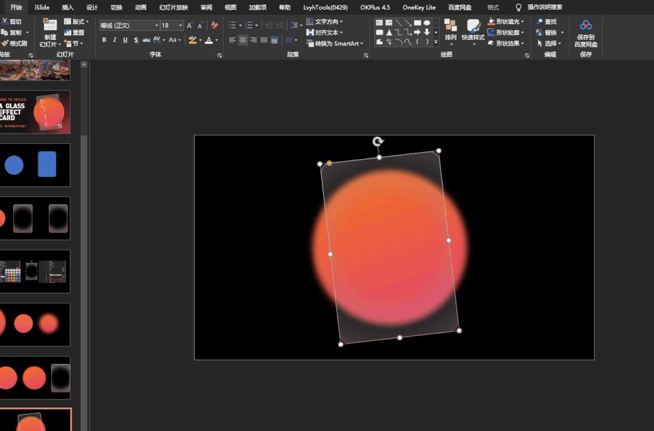Click the Format Painter (格式刷) icon
Screen dimensions: 654x431
coord(5,44)
